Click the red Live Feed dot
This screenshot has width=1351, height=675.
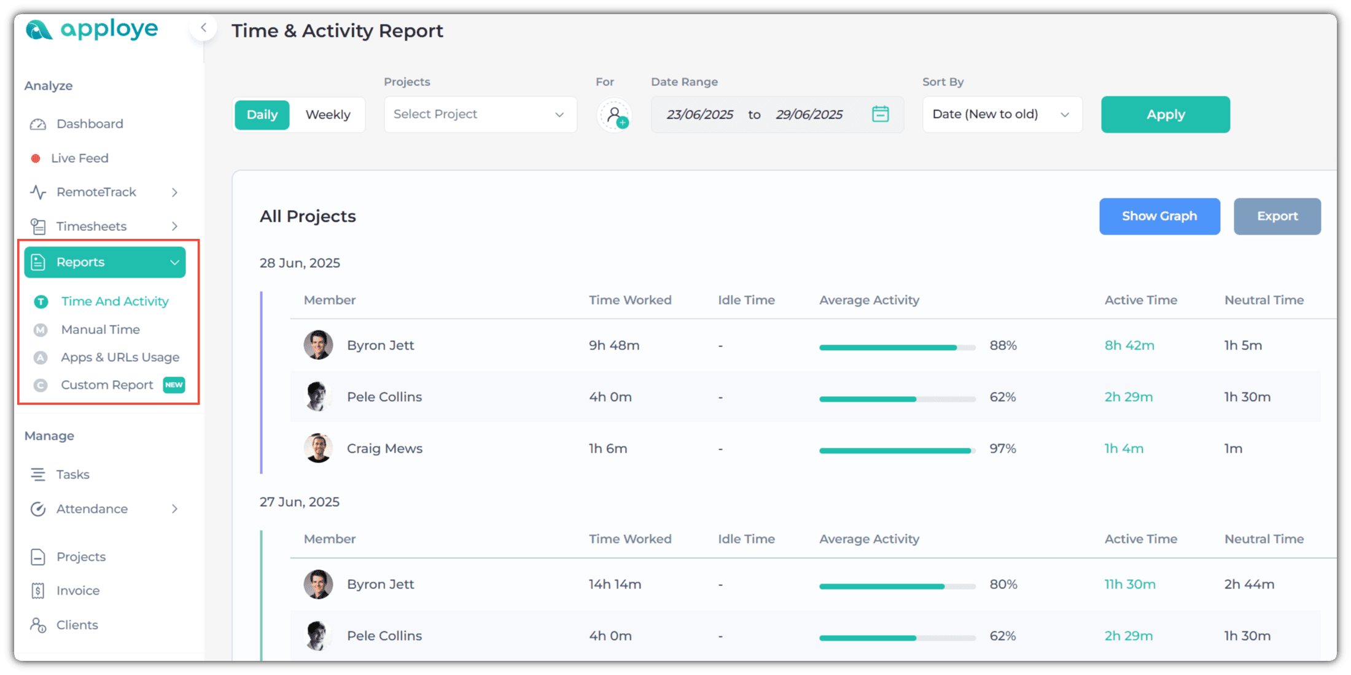36,158
